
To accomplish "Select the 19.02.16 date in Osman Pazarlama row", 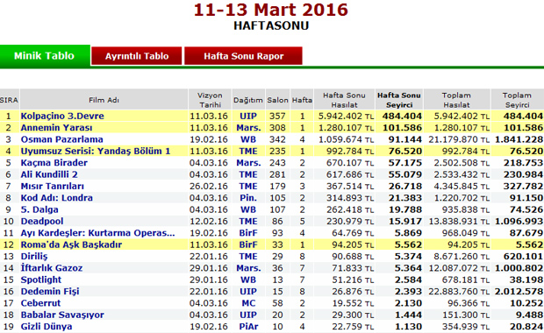I will pos(209,139).
